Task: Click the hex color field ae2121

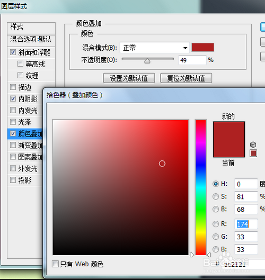Action: [243, 264]
